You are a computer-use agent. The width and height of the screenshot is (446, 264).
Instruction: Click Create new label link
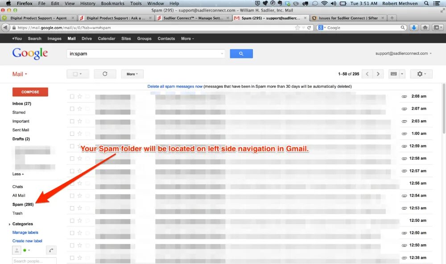(x=27, y=241)
